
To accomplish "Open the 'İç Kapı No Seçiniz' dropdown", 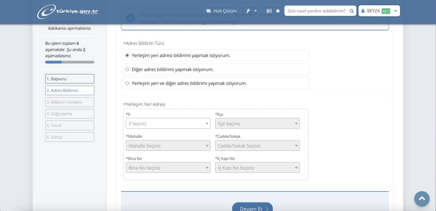I will click(257, 167).
